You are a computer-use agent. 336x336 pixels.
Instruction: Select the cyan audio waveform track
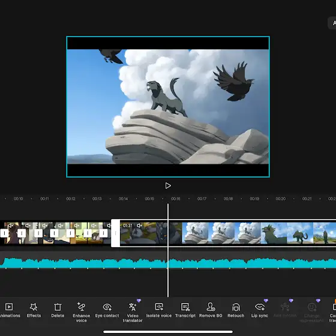click(x=168, y=263)
